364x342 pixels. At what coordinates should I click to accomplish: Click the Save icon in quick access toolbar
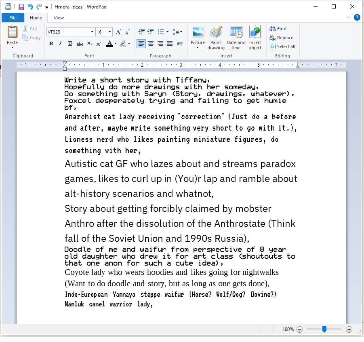point(21,7)
